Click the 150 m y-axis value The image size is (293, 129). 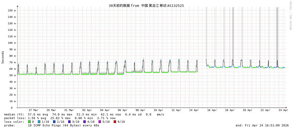tap(12, 10)
